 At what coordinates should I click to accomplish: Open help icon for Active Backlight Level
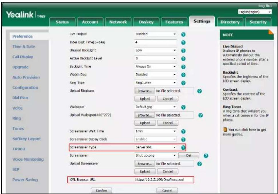click(x=183, y=59)
